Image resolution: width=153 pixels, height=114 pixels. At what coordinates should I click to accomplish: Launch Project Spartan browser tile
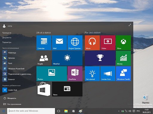(75, 43)
